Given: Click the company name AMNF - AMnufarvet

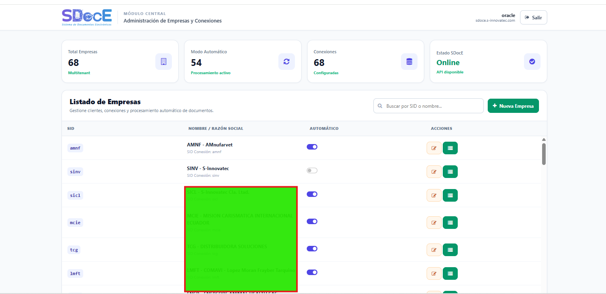Looking at the screenshot, I should coord(210,145).
